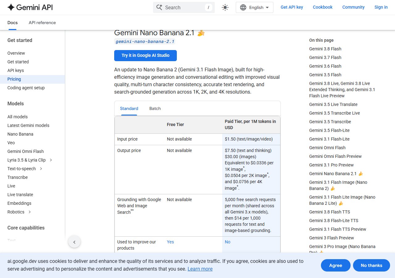
Task: Expand the Text-to-speech sidebar section
Action: click(x=41, y=169)
